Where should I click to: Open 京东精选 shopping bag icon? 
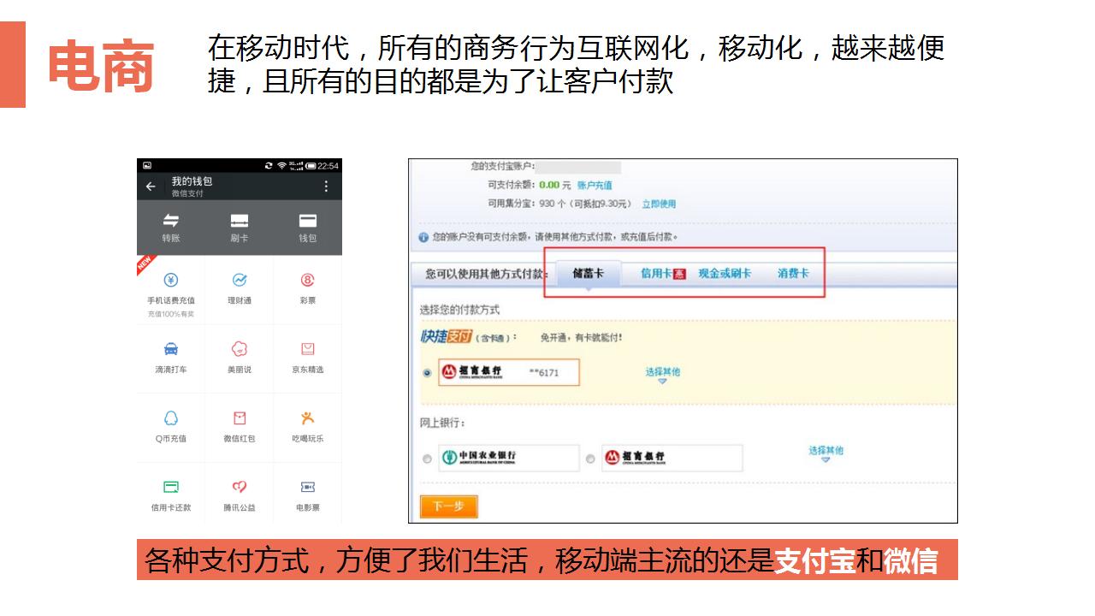point(308,349)
